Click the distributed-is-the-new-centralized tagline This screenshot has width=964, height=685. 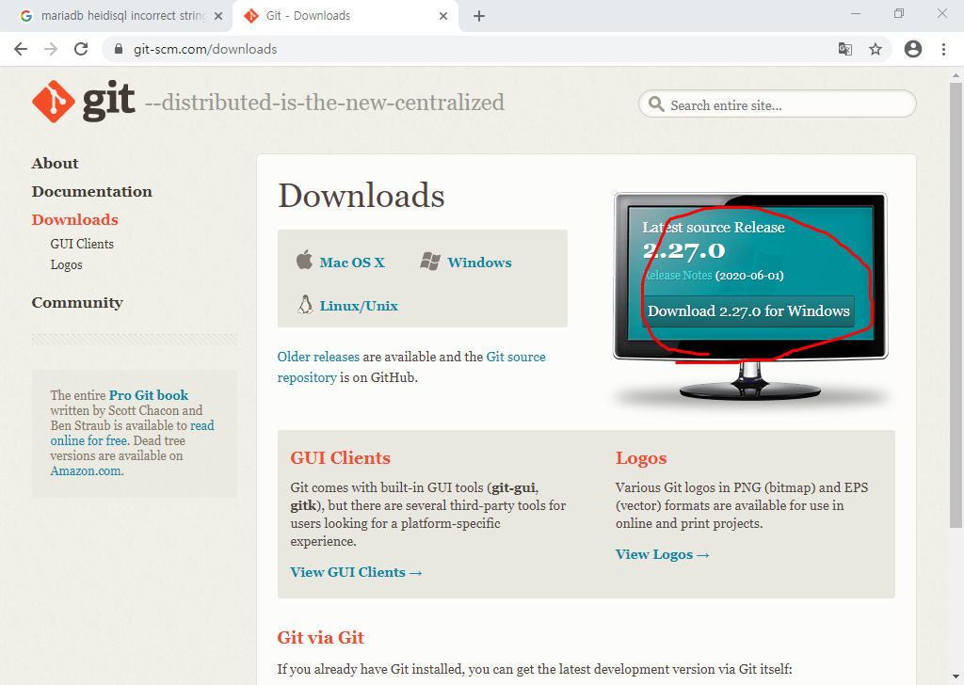(x=325, y=103)
